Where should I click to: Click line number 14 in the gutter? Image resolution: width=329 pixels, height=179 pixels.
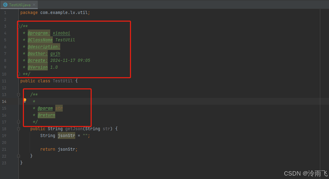click(x=4, y=102)
